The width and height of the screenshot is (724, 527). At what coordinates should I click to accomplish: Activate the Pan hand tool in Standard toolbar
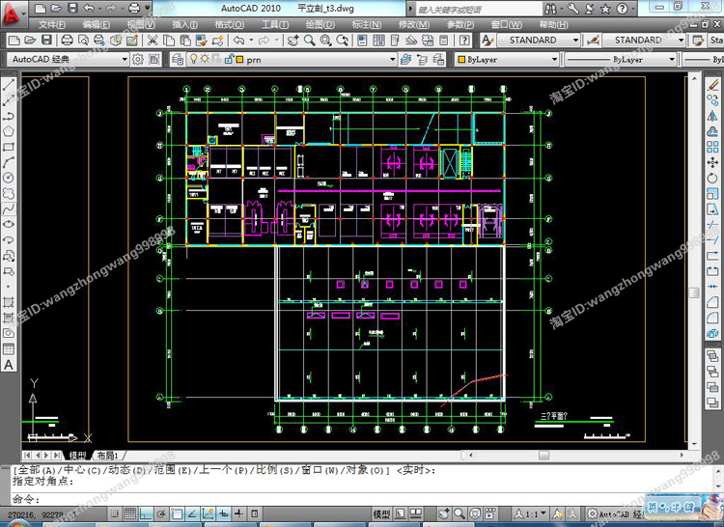tap(293, 41)
